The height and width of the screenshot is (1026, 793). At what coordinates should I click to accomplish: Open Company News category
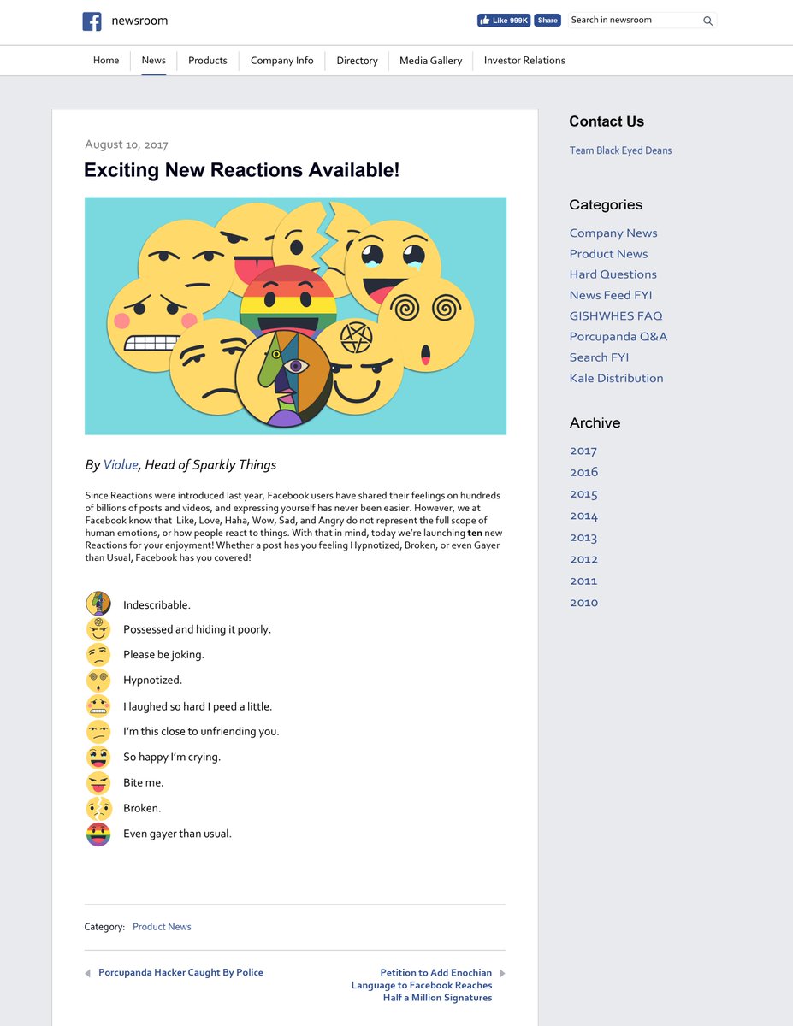pyautogui.click(x=613, y=233)
